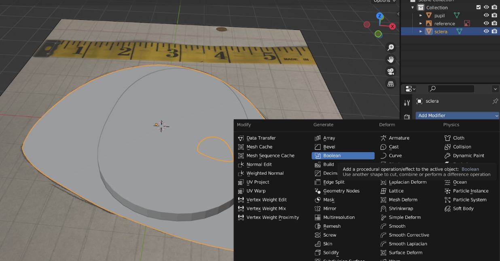Click the viewport zoom magnifier icon
This screenshot has height=261, width=500.
tap(391, 48)
